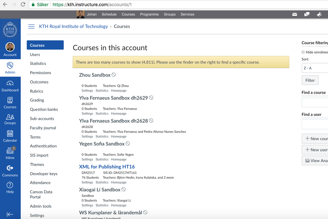328x219 pixels.
Task: Select Permissions in account navigation
Action: (40, 73)
